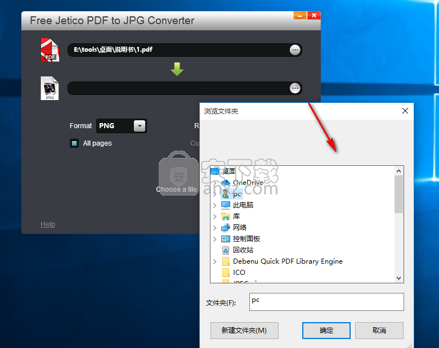Open the Format PNG dropdown
The width and height of the screenshot is (439, 348).
(x=140, y=126)
